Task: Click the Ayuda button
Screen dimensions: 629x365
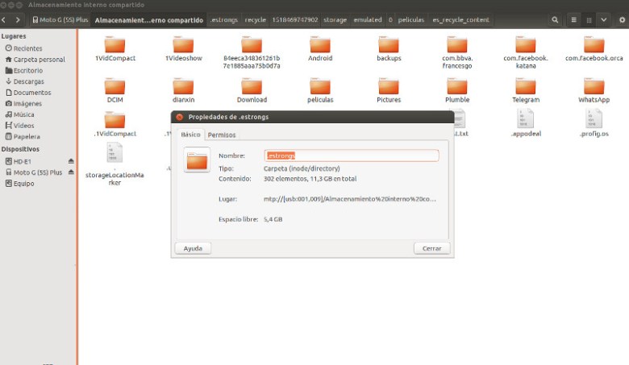Action: coord(193,248)
